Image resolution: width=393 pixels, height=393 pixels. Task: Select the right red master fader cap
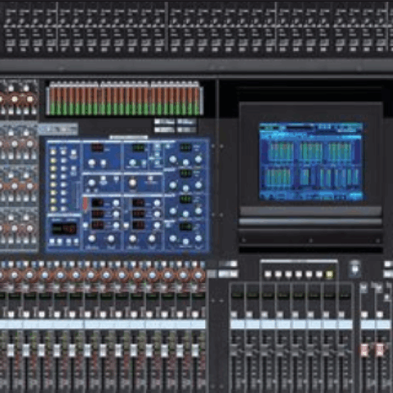tap(380, 350)
